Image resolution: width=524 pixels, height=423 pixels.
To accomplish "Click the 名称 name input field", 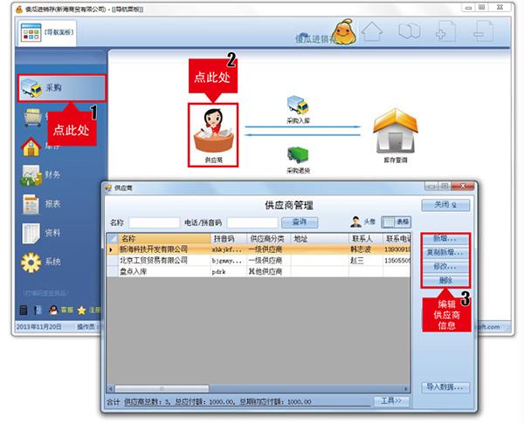I will pyautogui.click(x=155, y=222).
